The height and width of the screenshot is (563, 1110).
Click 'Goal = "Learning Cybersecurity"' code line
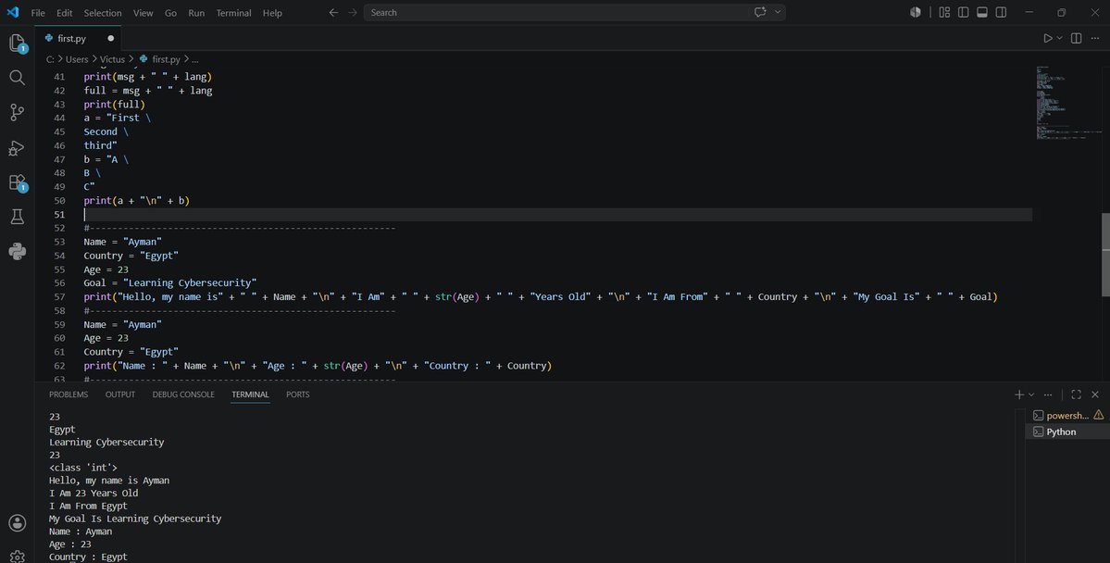[170, 283]
